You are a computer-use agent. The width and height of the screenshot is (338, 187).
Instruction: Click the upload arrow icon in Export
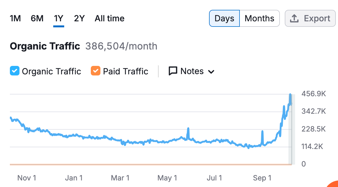point(294,19)
